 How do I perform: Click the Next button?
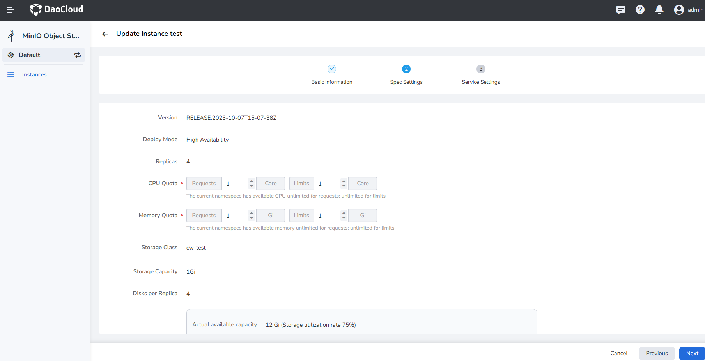pos(692,353)
